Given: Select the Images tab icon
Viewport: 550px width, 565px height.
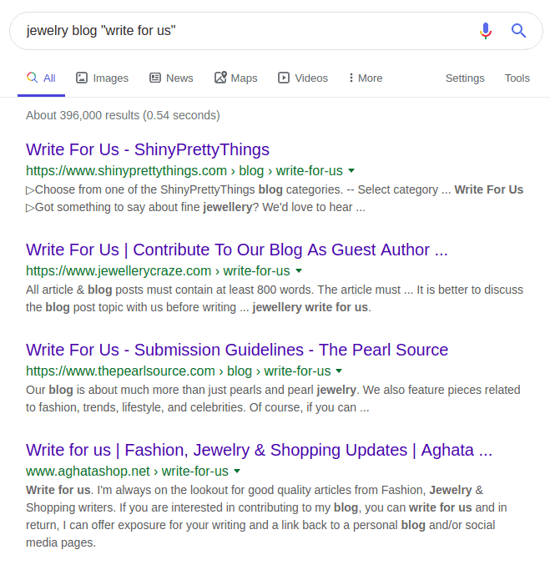Looking at the screenshot, I should pos(82,78).
